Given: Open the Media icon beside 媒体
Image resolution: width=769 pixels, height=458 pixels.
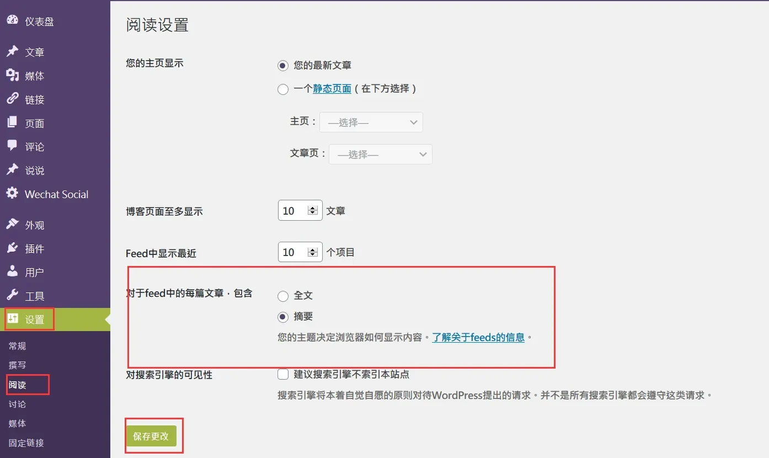Looking at the screenshot, I should [x=12, y=75].
